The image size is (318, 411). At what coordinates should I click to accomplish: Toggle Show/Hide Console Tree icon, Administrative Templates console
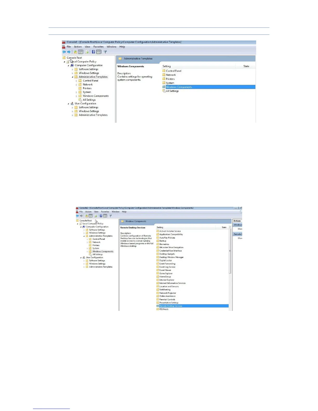[81, 52]
